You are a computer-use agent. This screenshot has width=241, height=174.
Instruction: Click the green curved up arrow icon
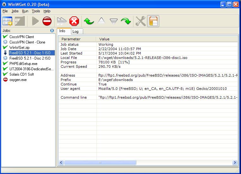[x=89, y=21]
